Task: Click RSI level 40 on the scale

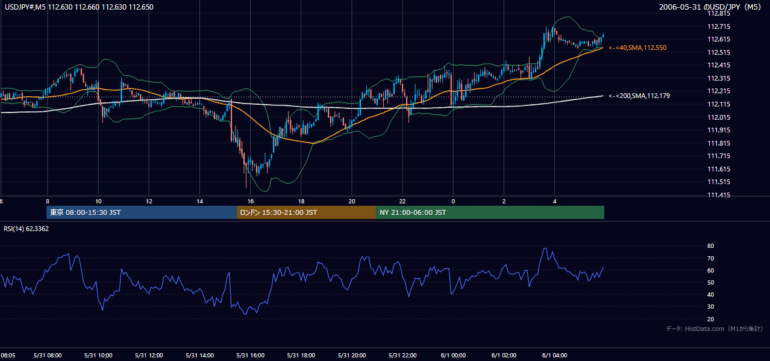Action: (710, 294)
